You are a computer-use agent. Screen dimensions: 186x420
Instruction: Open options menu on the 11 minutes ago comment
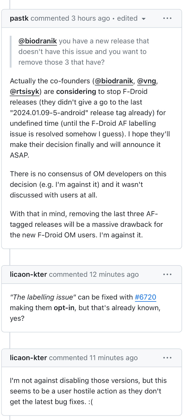click(167, 358)
